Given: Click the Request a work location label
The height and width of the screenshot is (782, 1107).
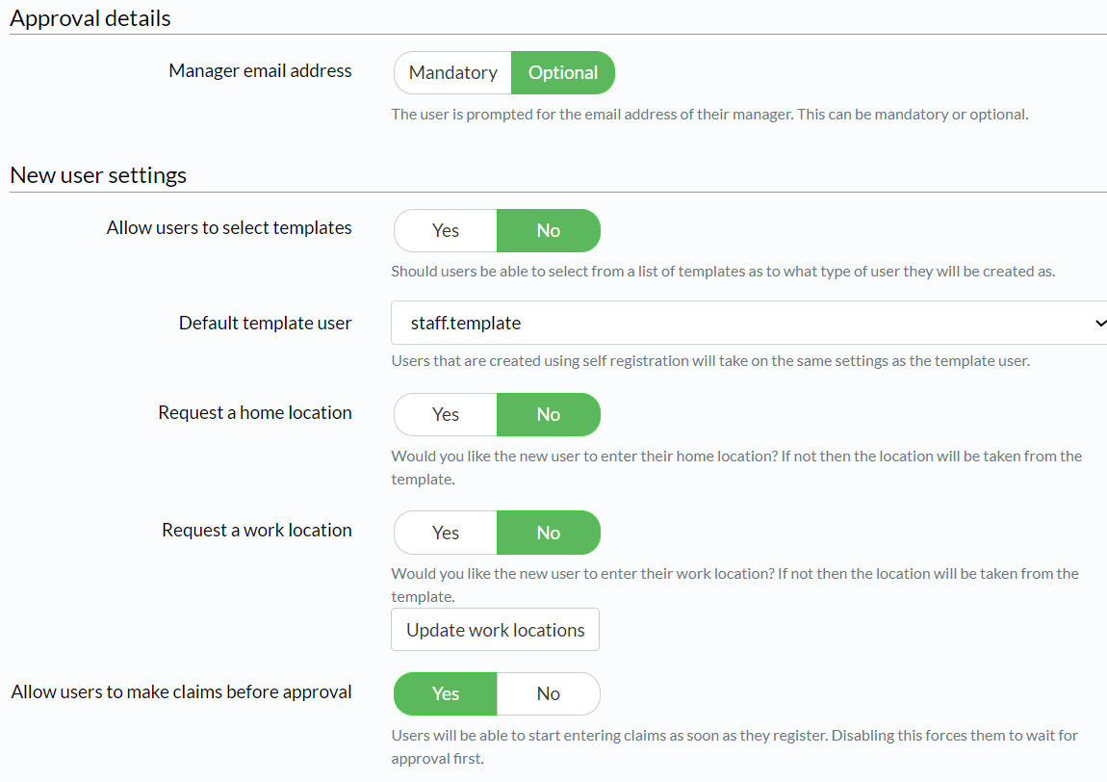Looking at the screenshot, I should [x=256, y=530].
